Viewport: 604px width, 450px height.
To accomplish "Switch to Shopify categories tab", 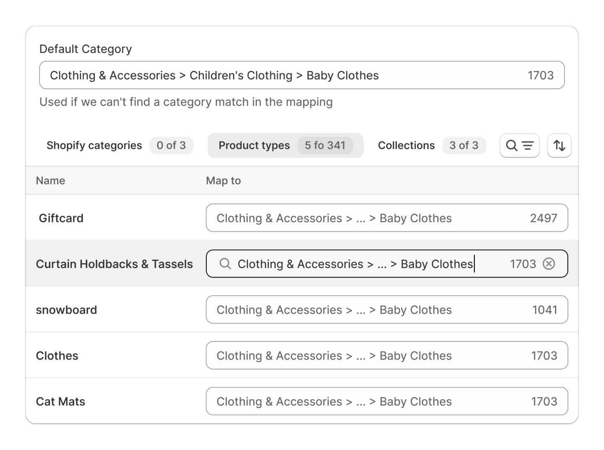I will click(94, 146).
